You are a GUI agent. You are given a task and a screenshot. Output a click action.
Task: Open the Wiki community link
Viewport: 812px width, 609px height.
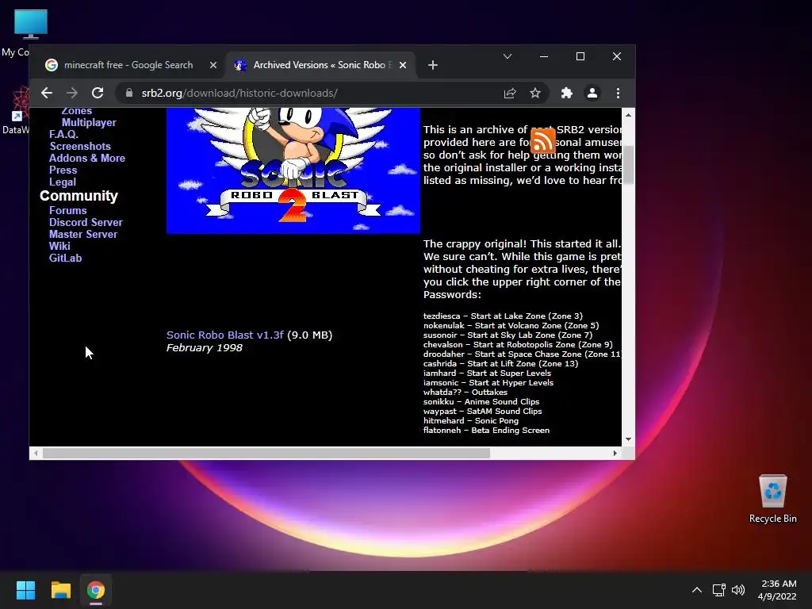click(59, 247)
